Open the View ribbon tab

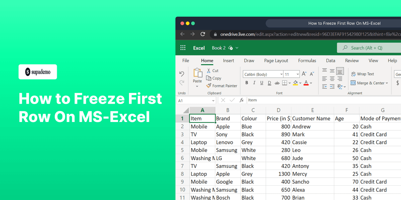(x=373, y=61)
